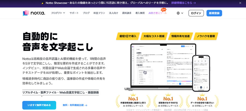Open 資料請求 from the navigation bar

(127, 13)
